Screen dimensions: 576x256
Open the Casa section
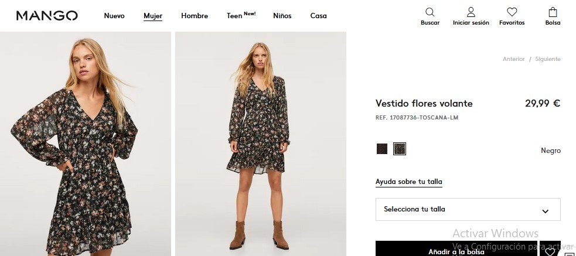[x=318, y=16]
